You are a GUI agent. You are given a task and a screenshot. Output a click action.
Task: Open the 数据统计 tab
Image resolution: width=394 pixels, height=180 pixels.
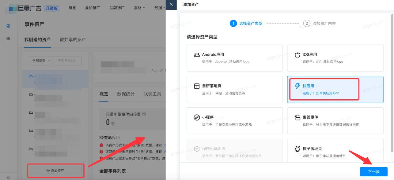126,94
